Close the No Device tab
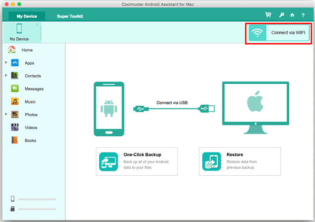315x222 pixels. 37,25
